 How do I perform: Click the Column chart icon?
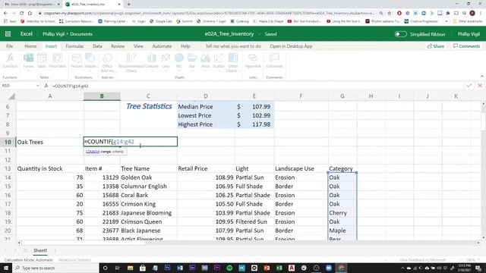(152, 61)
